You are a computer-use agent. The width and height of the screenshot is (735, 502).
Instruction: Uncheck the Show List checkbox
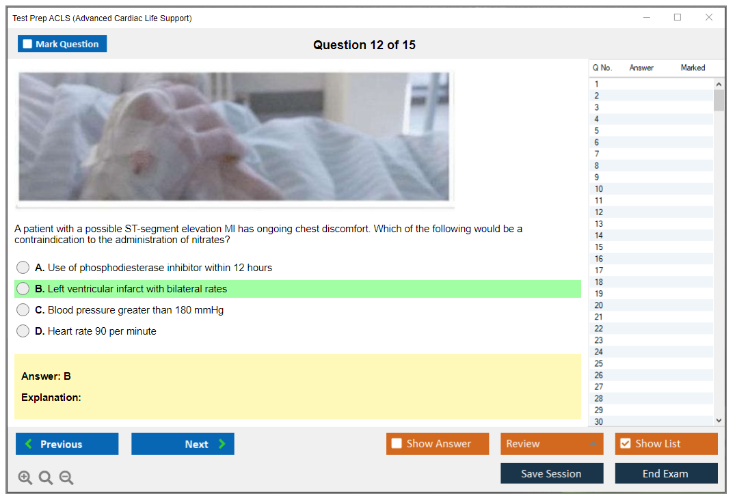(625, 444)
